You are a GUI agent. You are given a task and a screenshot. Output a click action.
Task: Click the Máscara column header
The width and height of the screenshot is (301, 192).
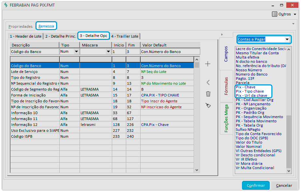pyautogui.click(x=96, y=45)
